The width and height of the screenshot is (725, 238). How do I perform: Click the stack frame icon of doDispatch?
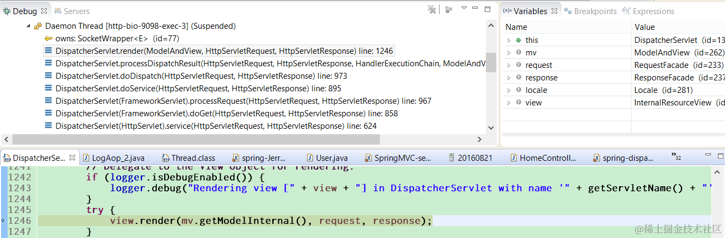click(48, 76)
